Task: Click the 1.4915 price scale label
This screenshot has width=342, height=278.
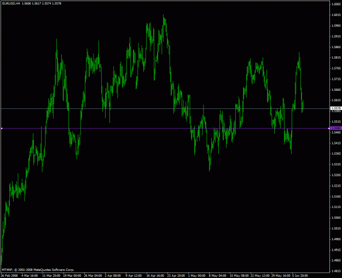Action: click(x=336, y=250)
